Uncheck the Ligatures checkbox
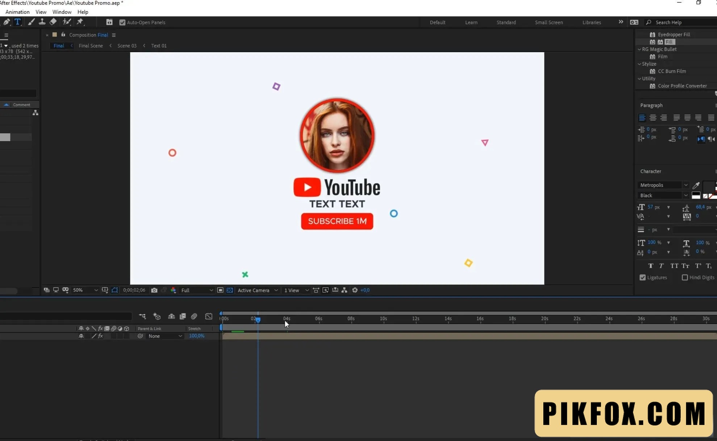Viewport: 717px width, 441px height. coord(643,278)
